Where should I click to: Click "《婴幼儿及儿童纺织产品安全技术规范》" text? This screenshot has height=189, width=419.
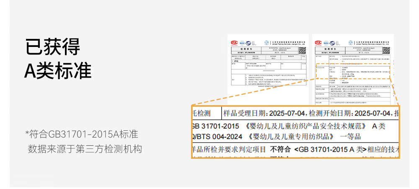click(x=306, y=126)
